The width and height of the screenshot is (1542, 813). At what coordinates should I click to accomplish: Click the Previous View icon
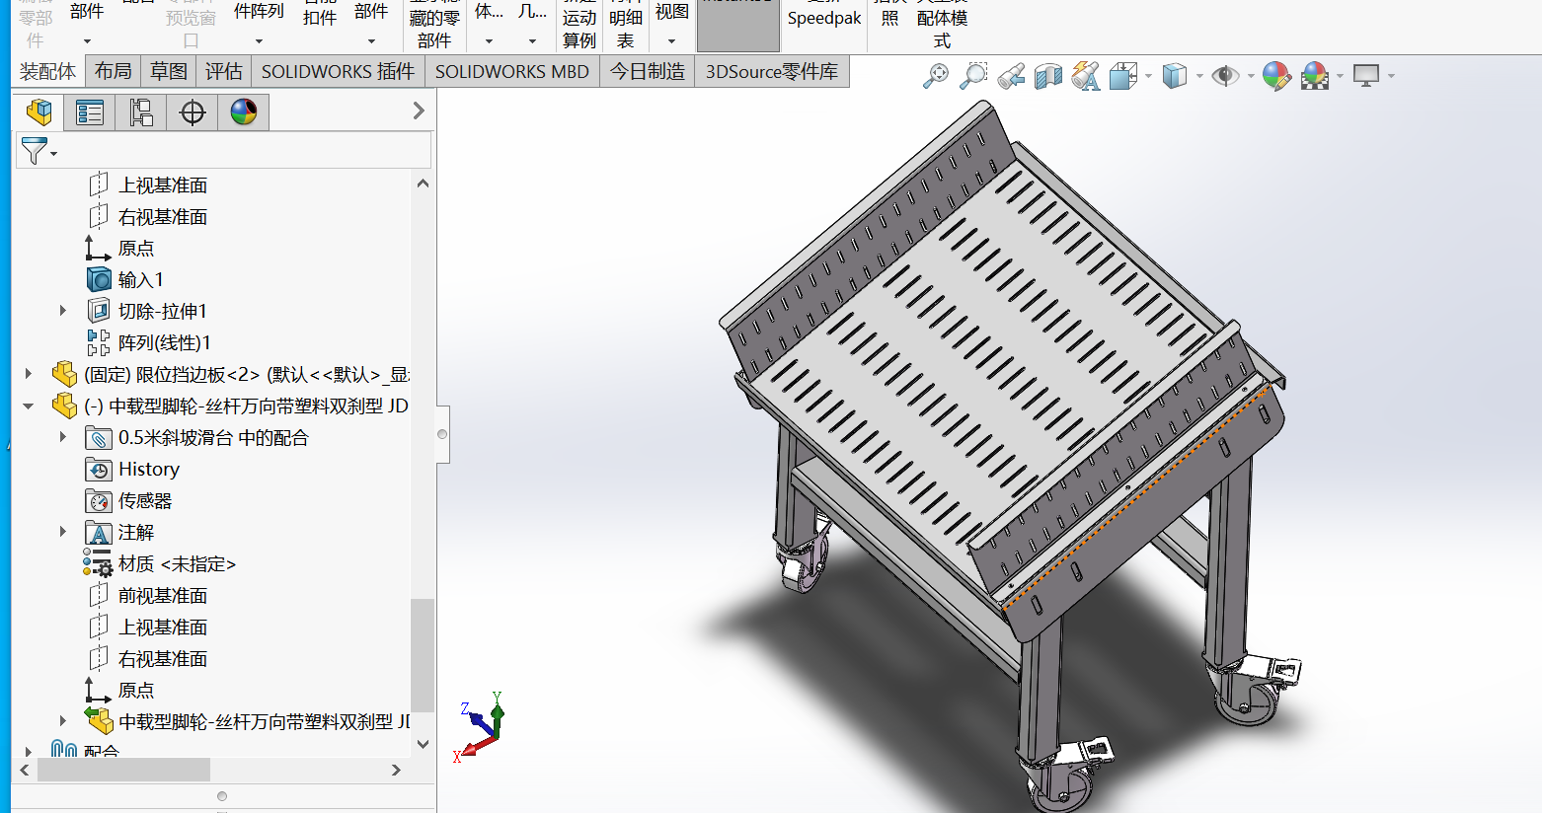(1011, 76)
